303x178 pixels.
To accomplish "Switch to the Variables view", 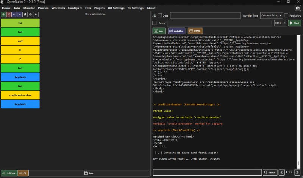I will 176,31.
